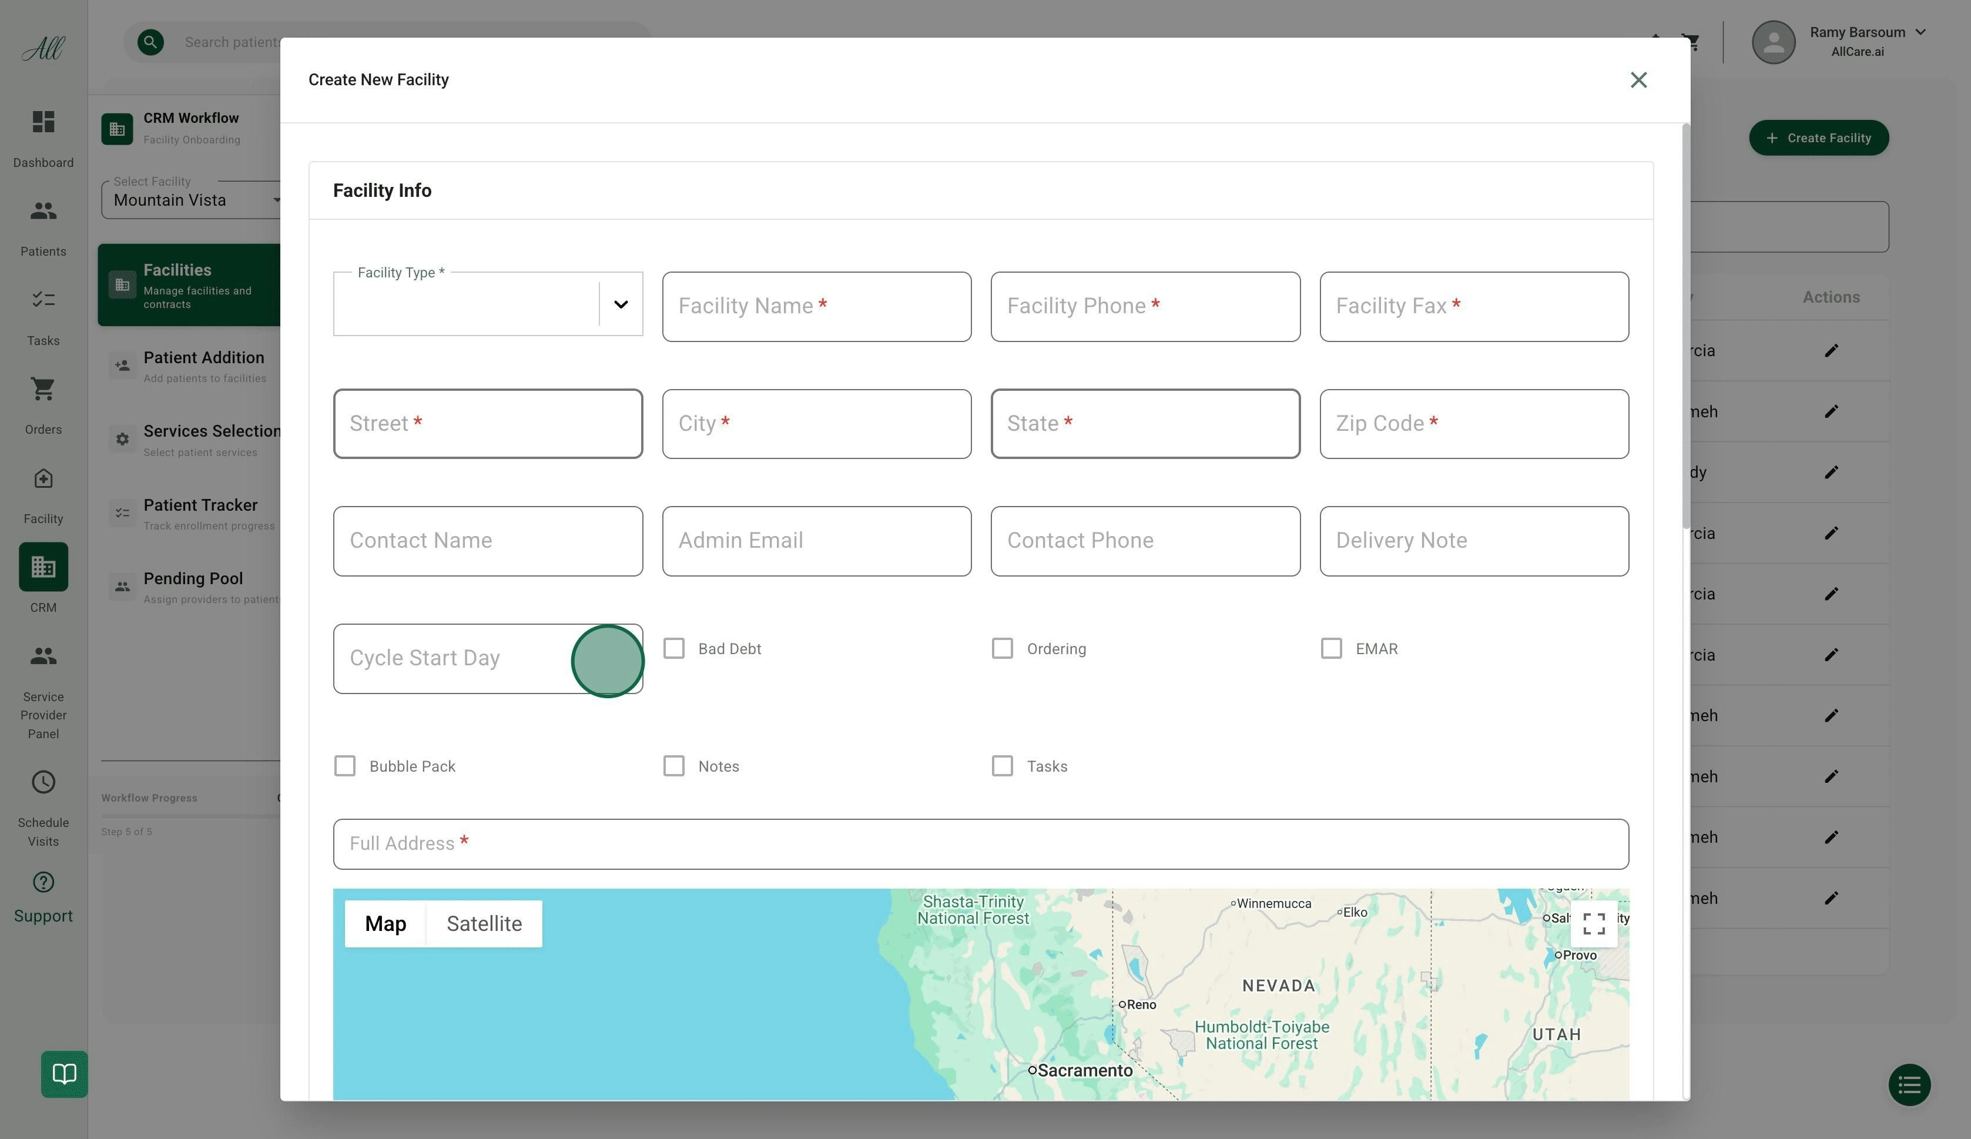The height and width of the screenshot is (1139, 1971).
Task: Open the Dashboard sidebar icon
Action: tap(43, 122)
